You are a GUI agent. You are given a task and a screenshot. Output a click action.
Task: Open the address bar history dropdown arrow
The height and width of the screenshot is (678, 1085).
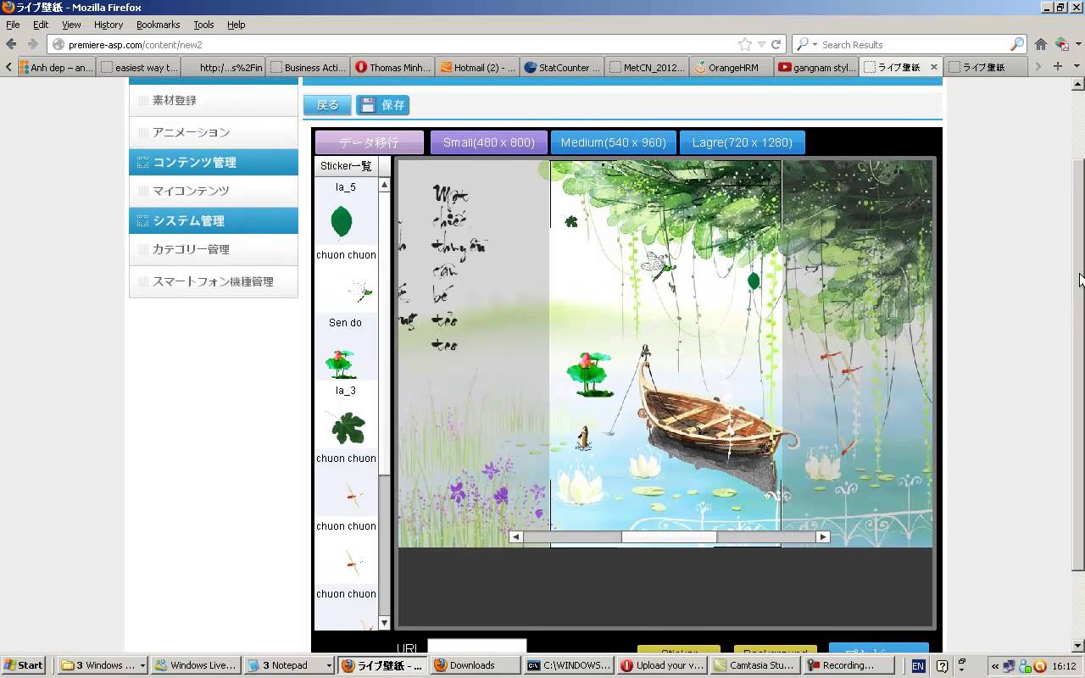(x=762, y=44)
